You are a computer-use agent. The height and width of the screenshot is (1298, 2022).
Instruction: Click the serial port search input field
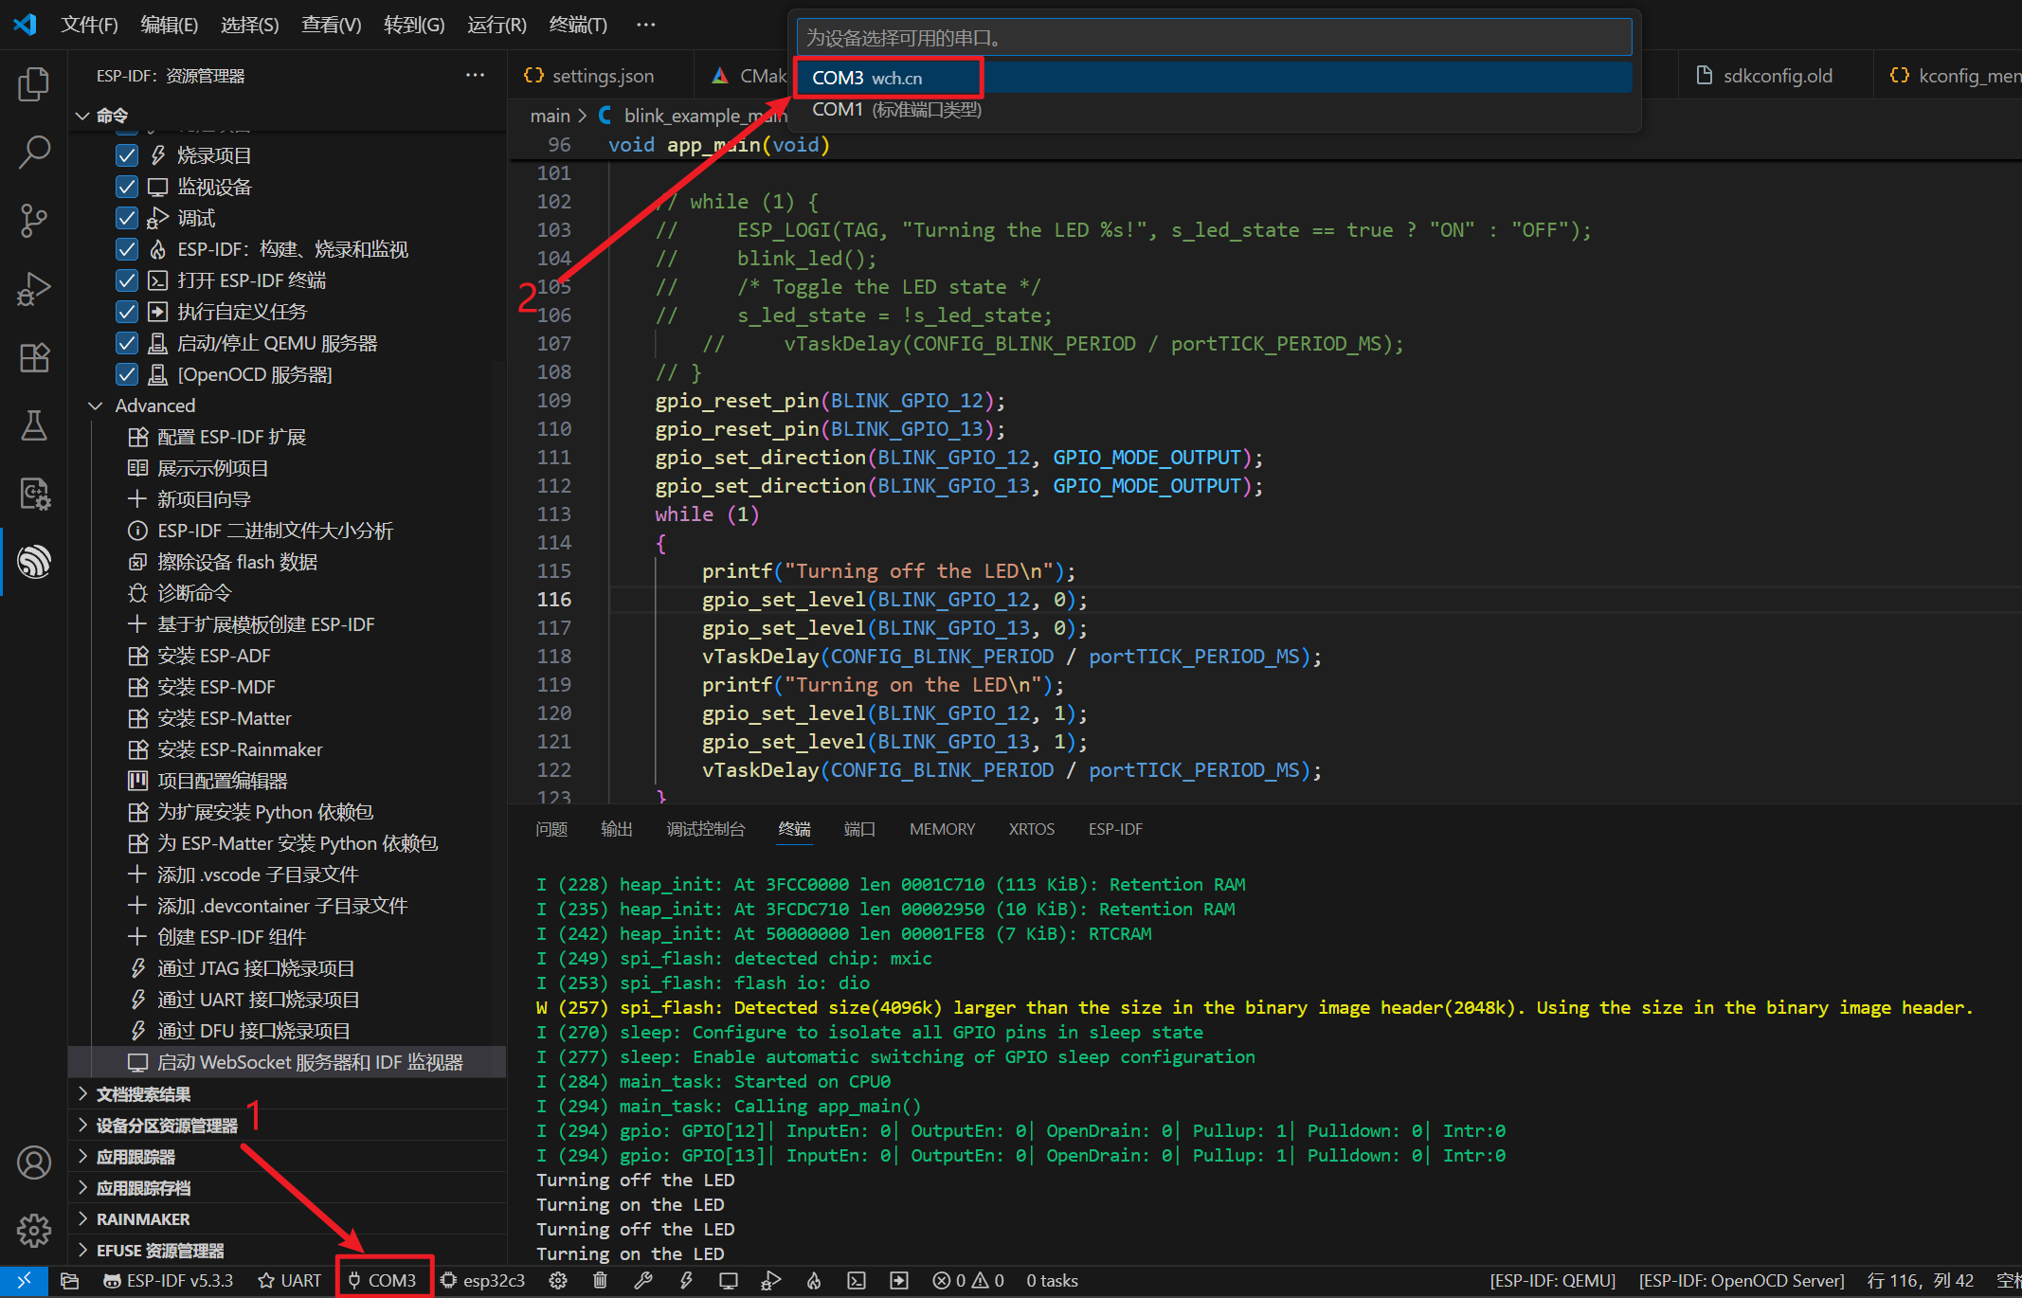coord(1213,38)
